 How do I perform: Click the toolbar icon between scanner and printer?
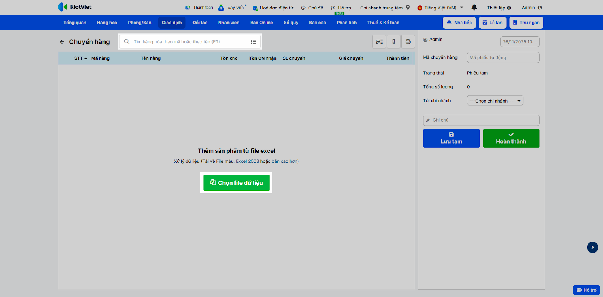tap(393, 41)
